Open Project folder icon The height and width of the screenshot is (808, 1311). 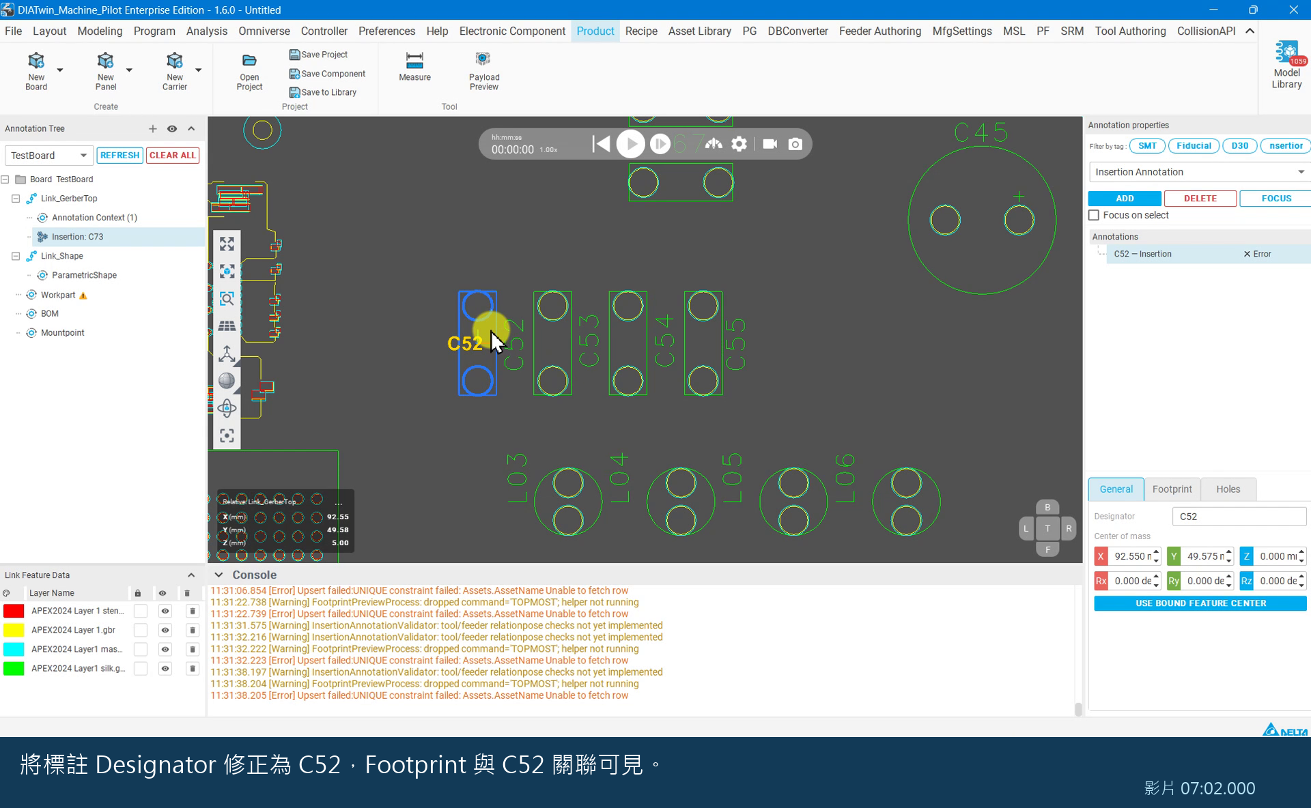(x=249, y=61)
